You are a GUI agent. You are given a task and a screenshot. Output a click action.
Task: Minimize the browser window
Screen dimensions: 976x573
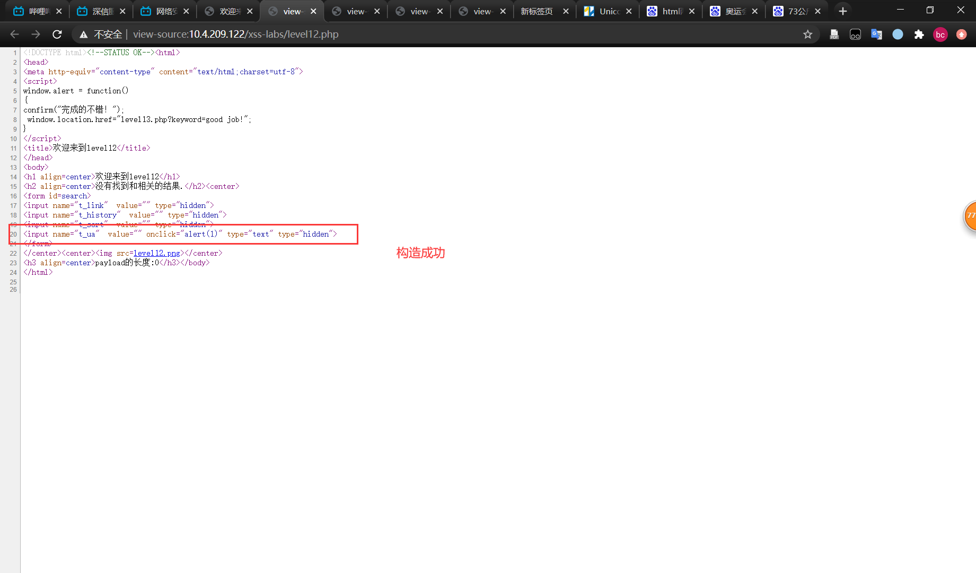[x=900, y=10]
